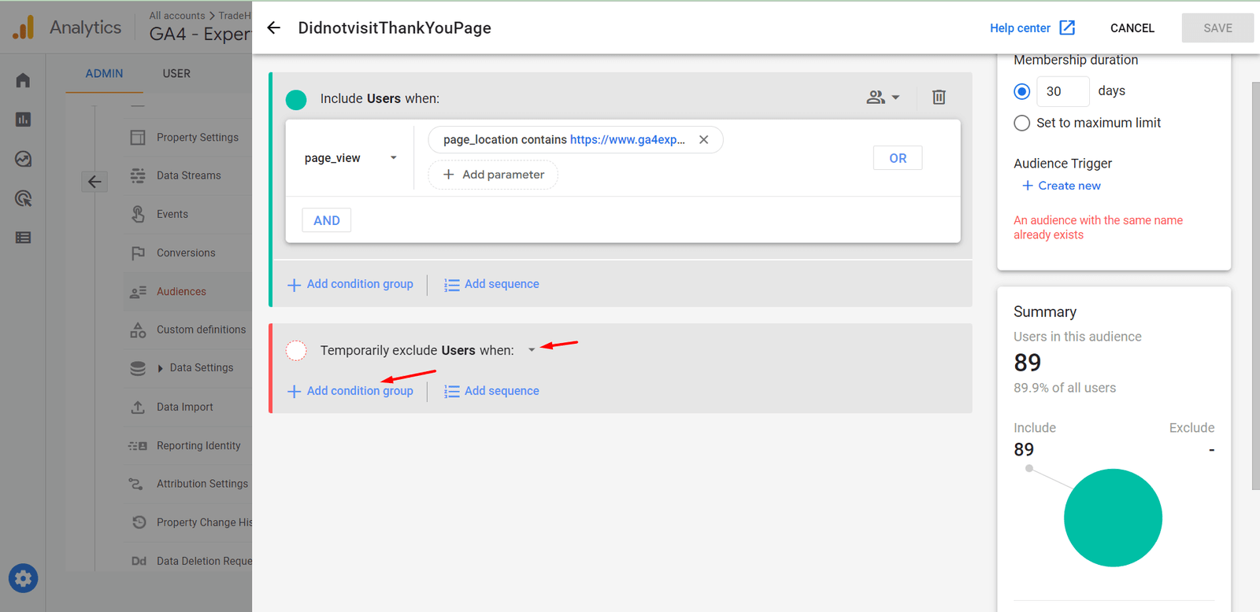The width and height of the screenshot is (1260, 612).
Task: Remove the page_location contains parameter chip
Action: pos(704,139)
